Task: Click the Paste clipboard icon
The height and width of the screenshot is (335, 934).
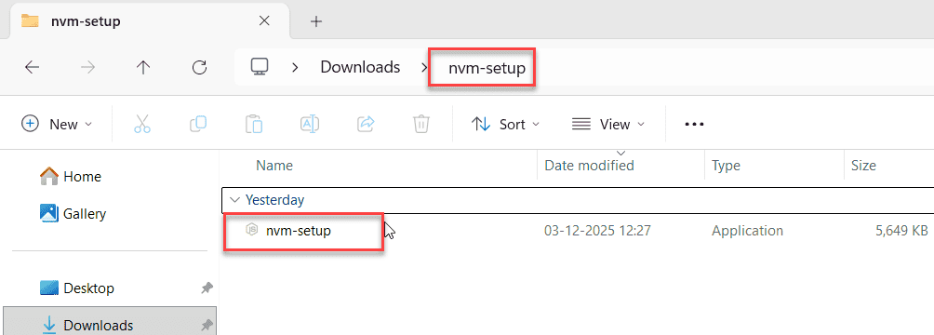Action: [254, 124]
